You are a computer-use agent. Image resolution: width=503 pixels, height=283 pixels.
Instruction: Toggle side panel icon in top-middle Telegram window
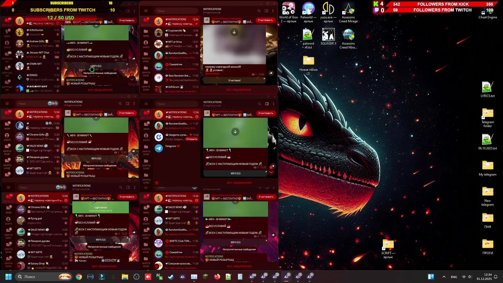(266, 11)
